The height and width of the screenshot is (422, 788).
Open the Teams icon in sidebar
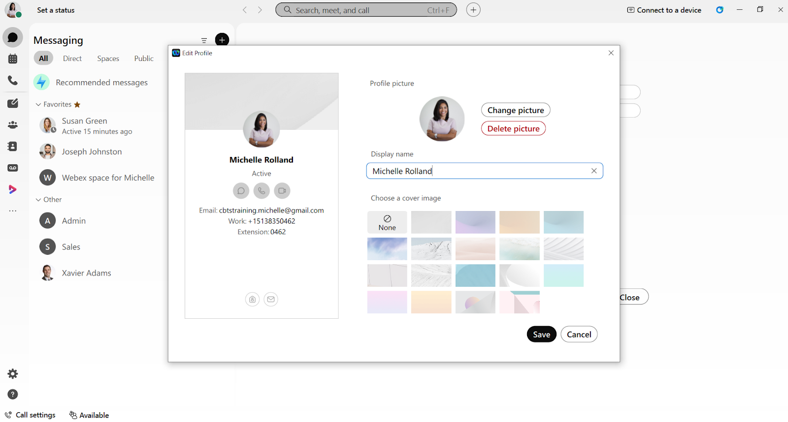click(x=13, y=125)
